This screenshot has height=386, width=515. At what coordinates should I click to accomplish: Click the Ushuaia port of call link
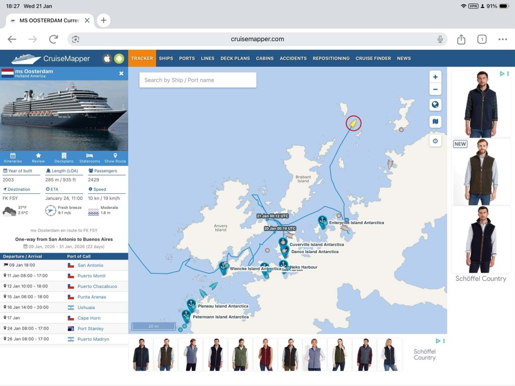[x=86, y=307]
